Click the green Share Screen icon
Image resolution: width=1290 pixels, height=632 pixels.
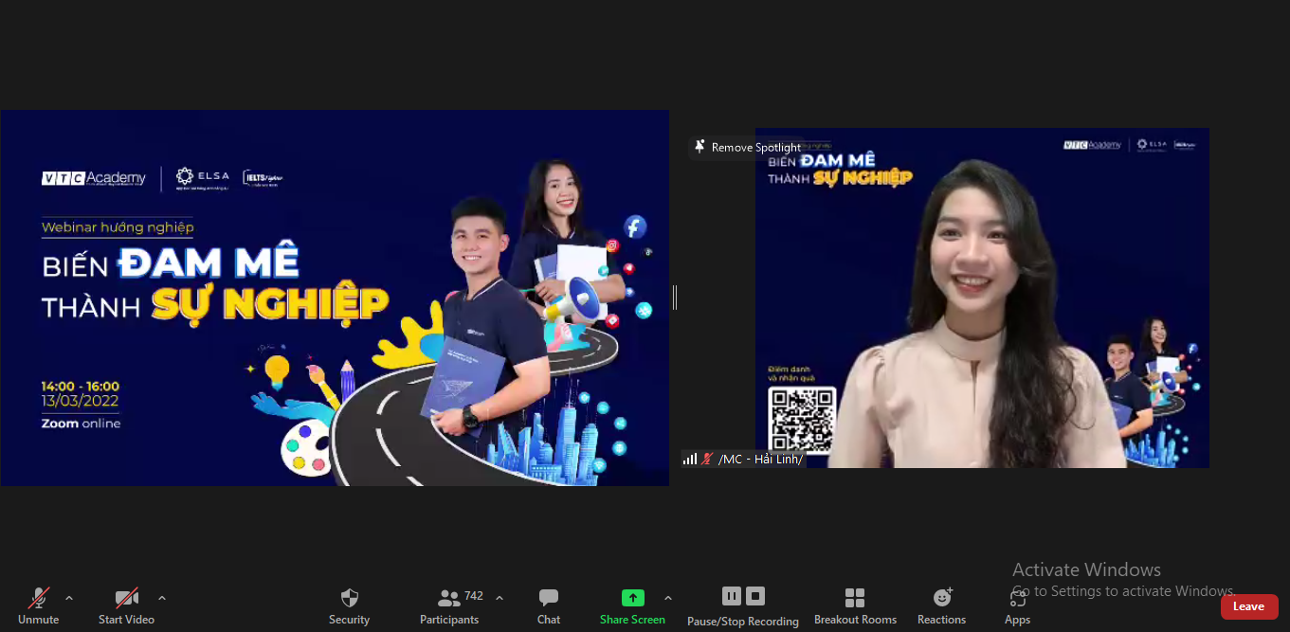tap(632, 598)
